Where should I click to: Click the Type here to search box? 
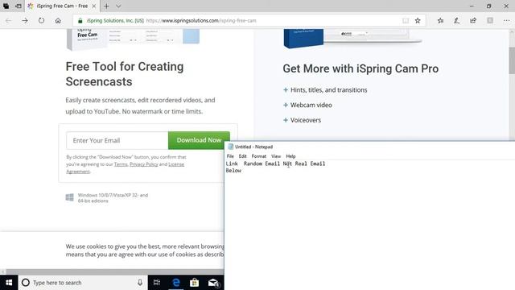click(x=83, y=283)
